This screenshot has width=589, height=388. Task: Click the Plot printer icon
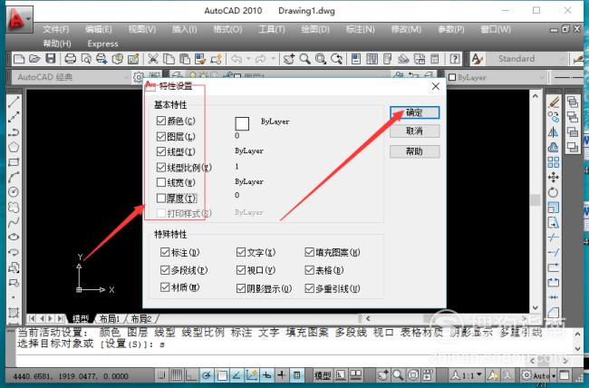coord(71,59)
